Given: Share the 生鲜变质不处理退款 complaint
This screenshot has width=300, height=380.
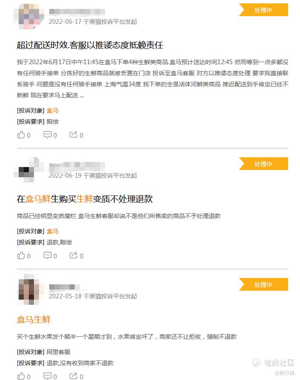Looking at the screenshot, I should 76,256.
